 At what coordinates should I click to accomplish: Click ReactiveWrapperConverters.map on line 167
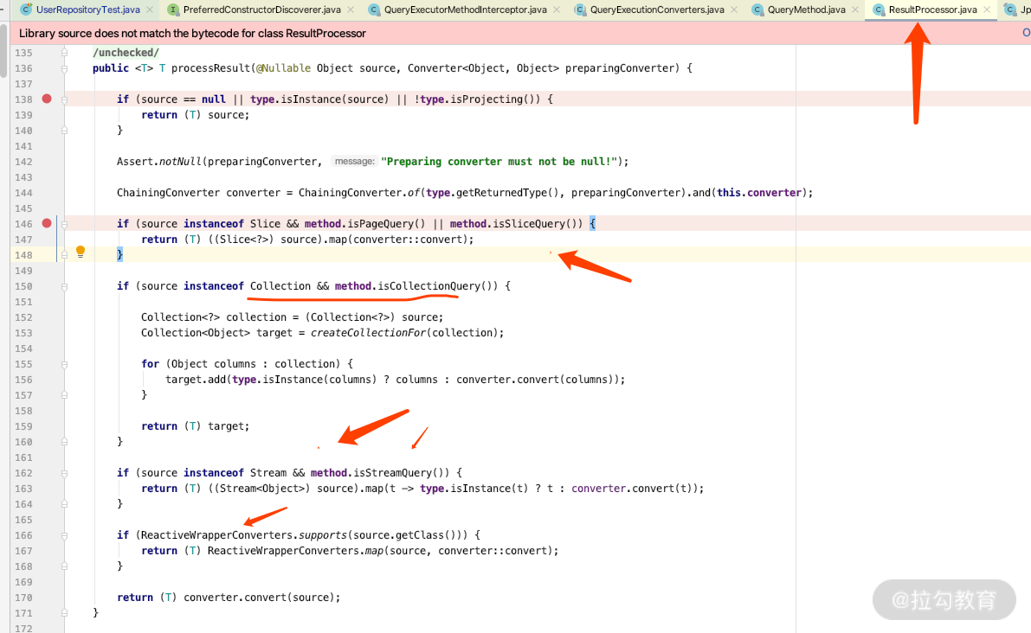click(x=295, y=551)
